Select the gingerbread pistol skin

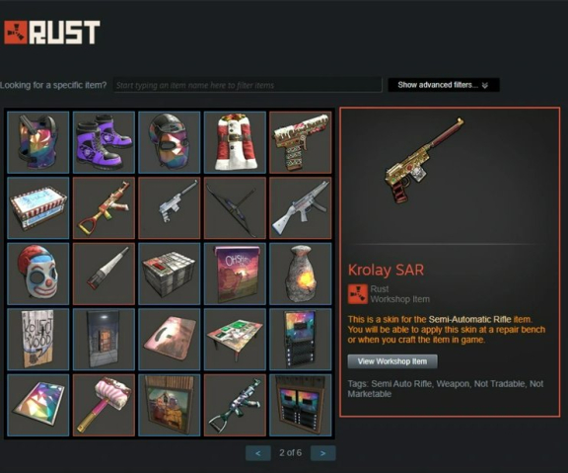[301, 142]
